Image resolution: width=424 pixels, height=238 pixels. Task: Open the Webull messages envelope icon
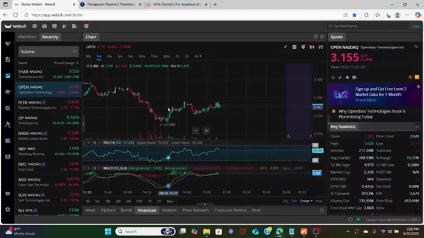click(34, 26)
